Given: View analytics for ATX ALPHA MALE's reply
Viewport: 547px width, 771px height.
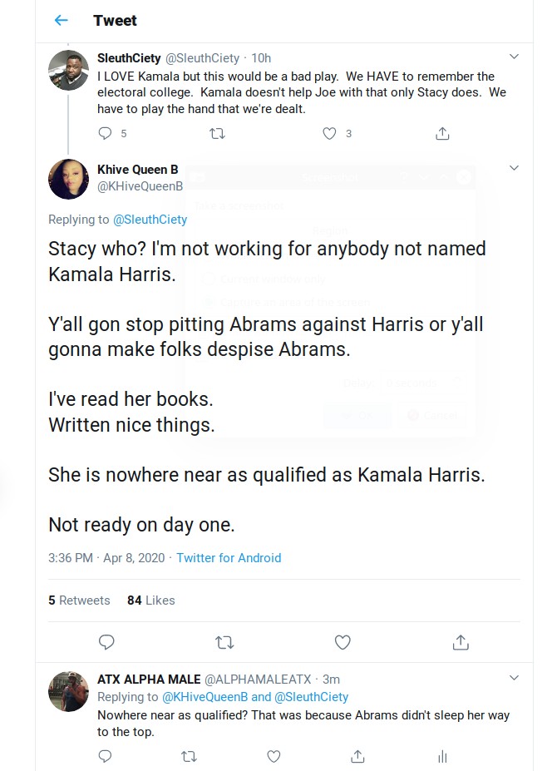Looking at the screenshot, I should (x=442, y=756).
